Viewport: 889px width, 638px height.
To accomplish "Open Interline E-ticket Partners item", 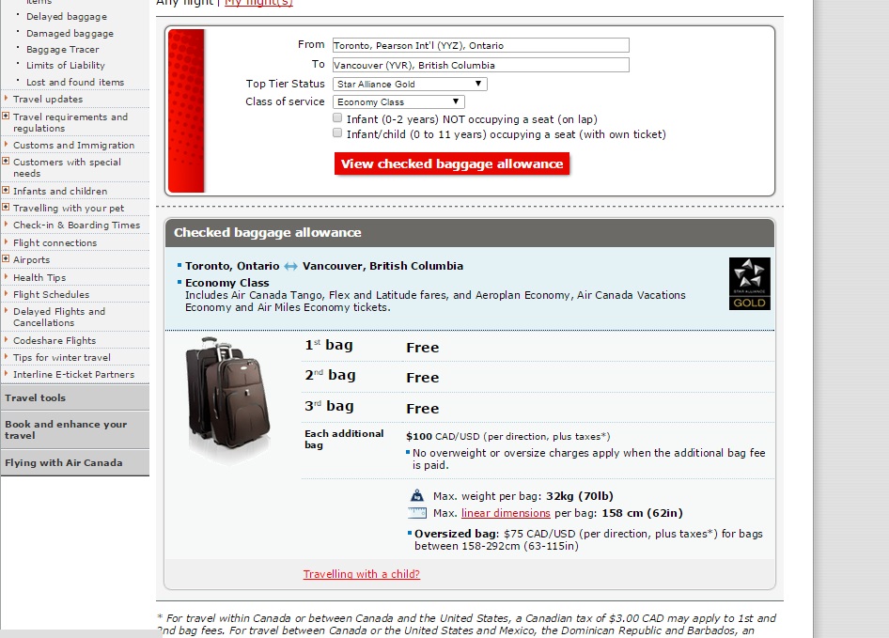I will pyautogui.click(x=73, y=374).
